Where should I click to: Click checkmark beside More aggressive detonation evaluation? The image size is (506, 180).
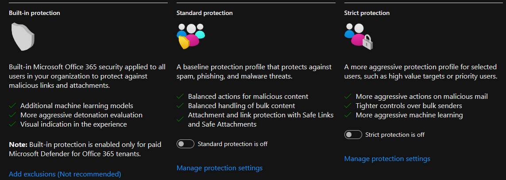[12, 115]
